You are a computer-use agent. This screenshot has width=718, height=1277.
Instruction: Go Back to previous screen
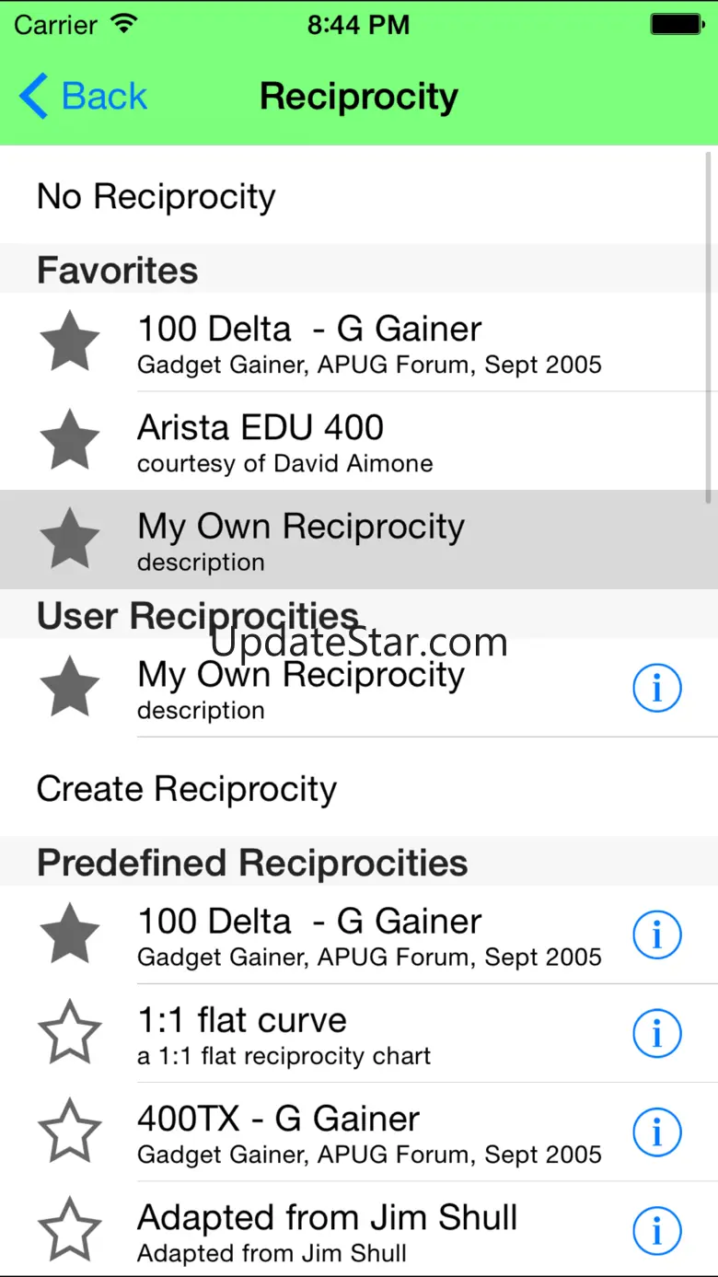click(x=84, y=97)
